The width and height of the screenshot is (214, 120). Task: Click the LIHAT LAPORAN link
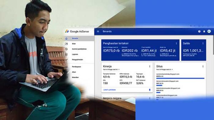click(x=109, y=90)
